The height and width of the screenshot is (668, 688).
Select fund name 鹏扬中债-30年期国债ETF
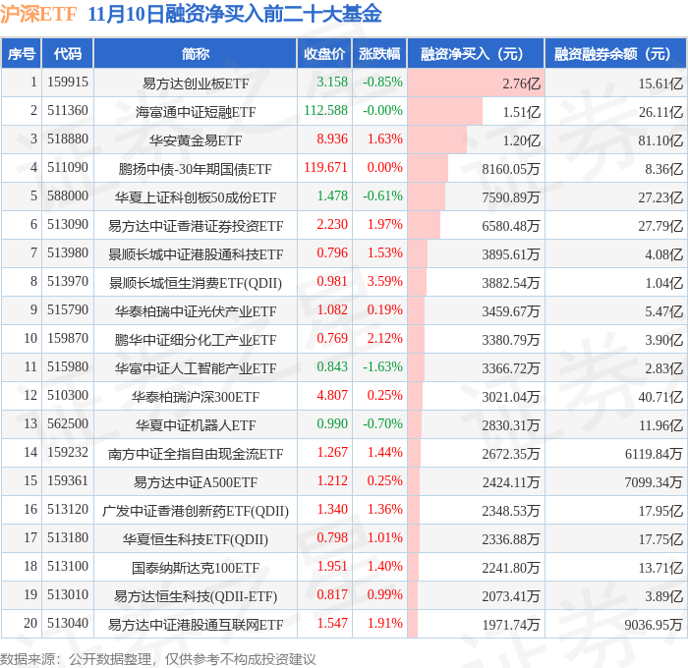[196, 169]
